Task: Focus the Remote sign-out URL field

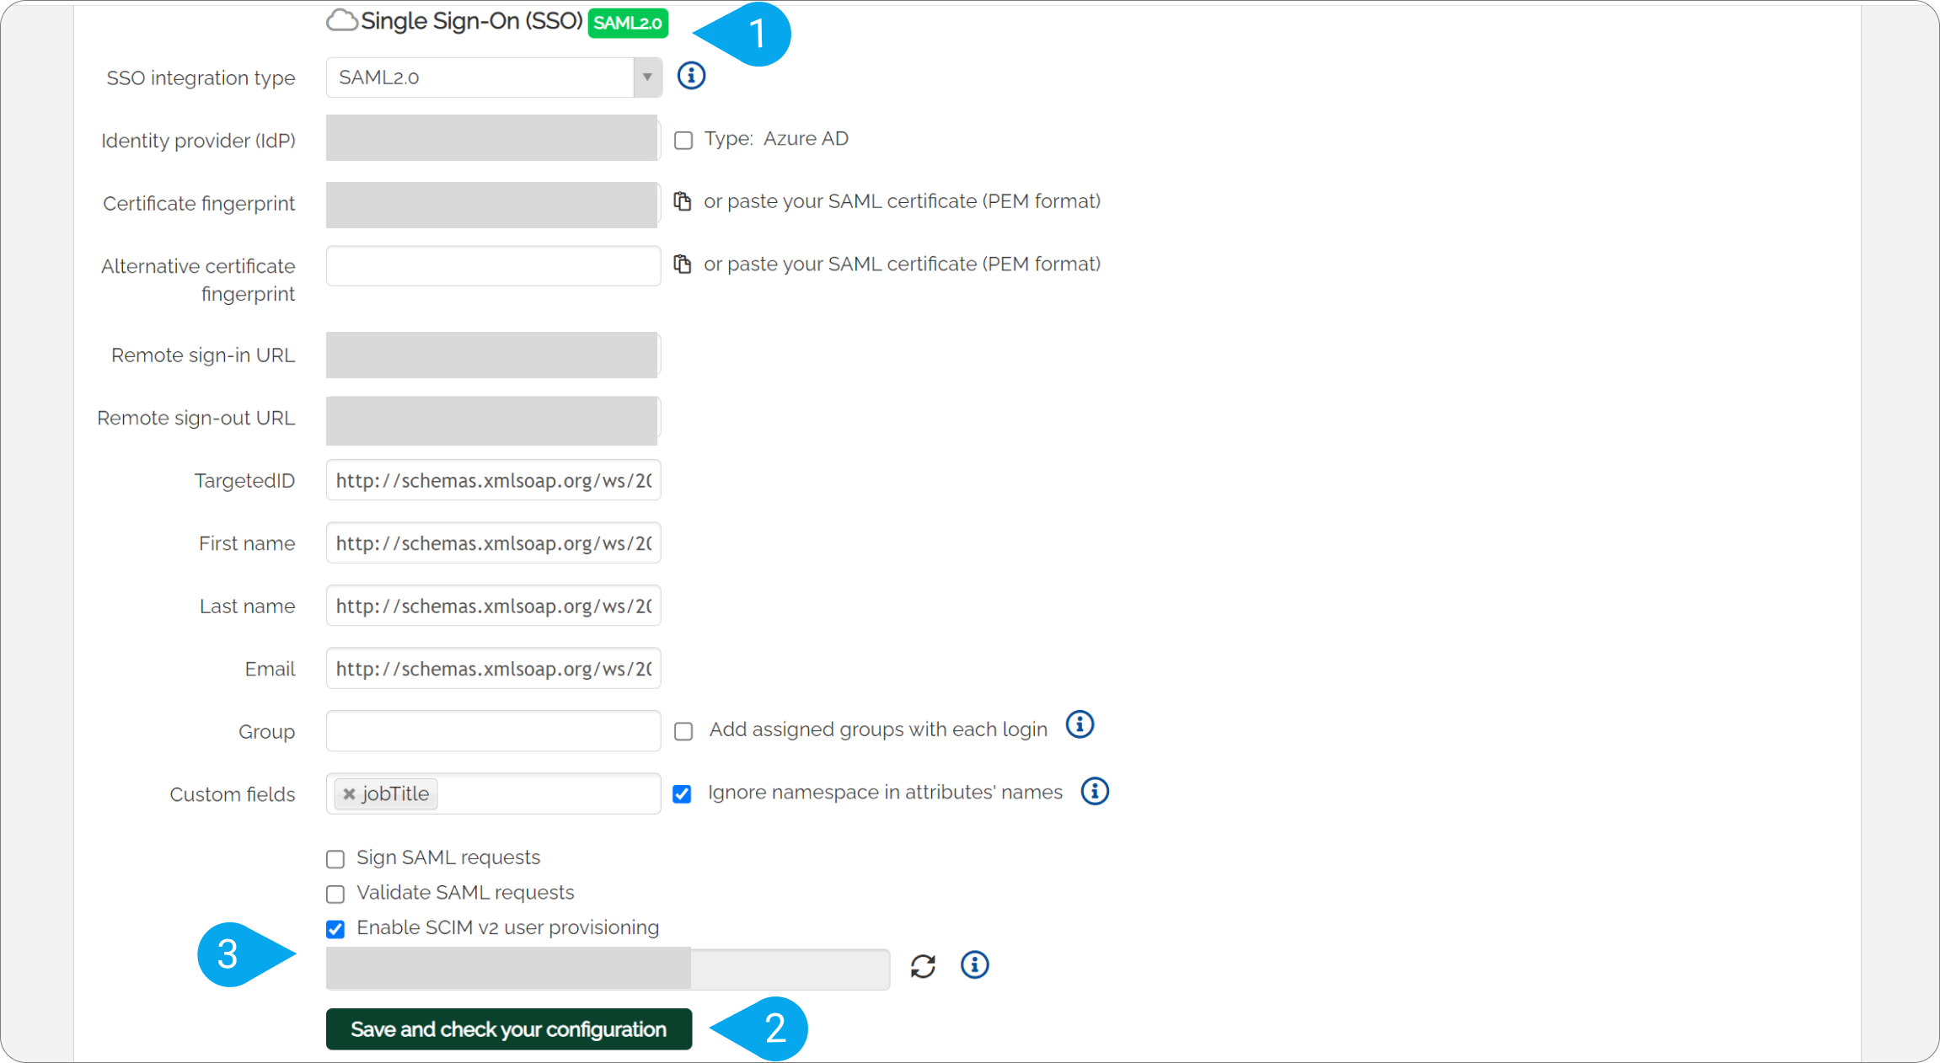Action: [492, 420]
